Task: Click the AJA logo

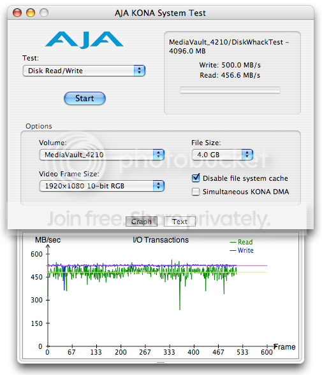Action: click(84, 39)
